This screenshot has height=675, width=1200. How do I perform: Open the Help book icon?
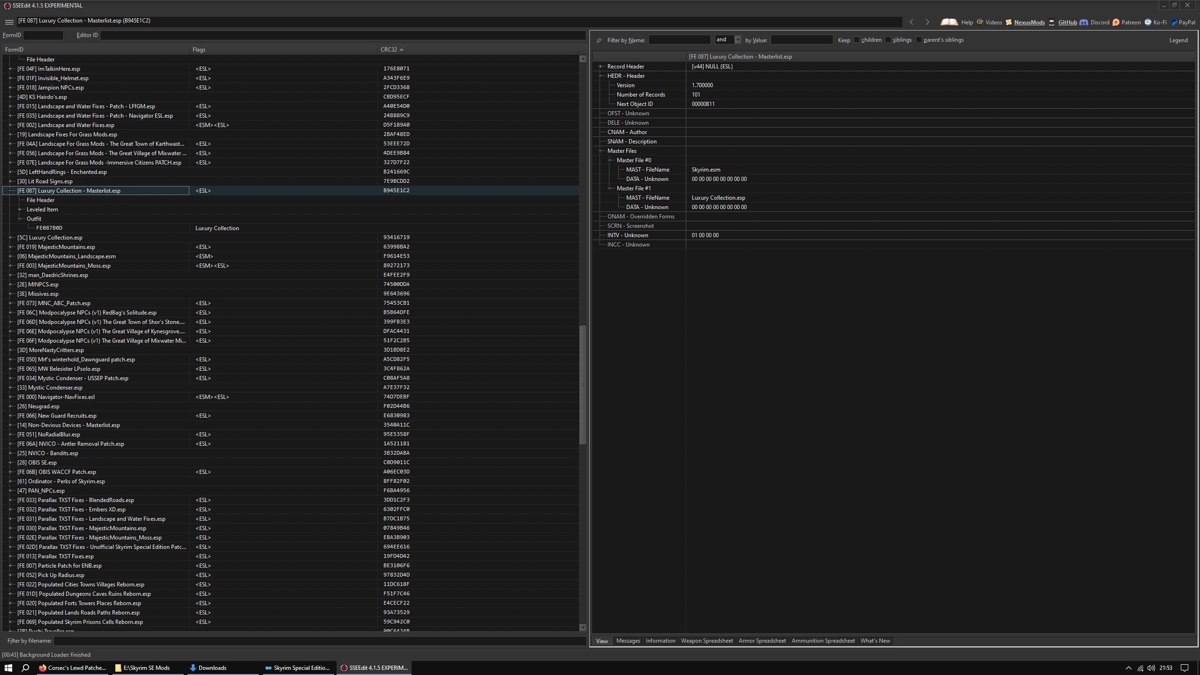(949, 22)
